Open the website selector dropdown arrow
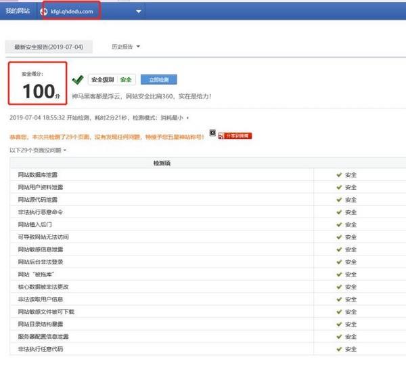 [139, 12]
